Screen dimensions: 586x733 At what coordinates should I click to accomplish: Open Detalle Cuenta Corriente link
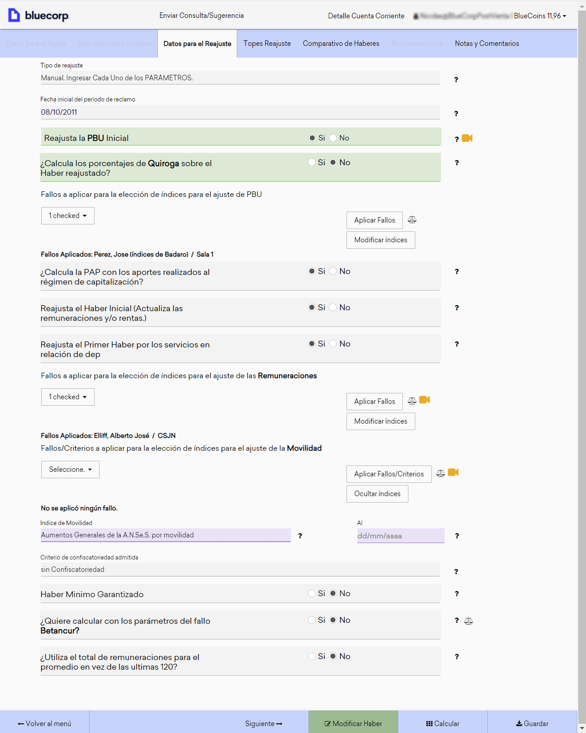click(x=366, y=16)
